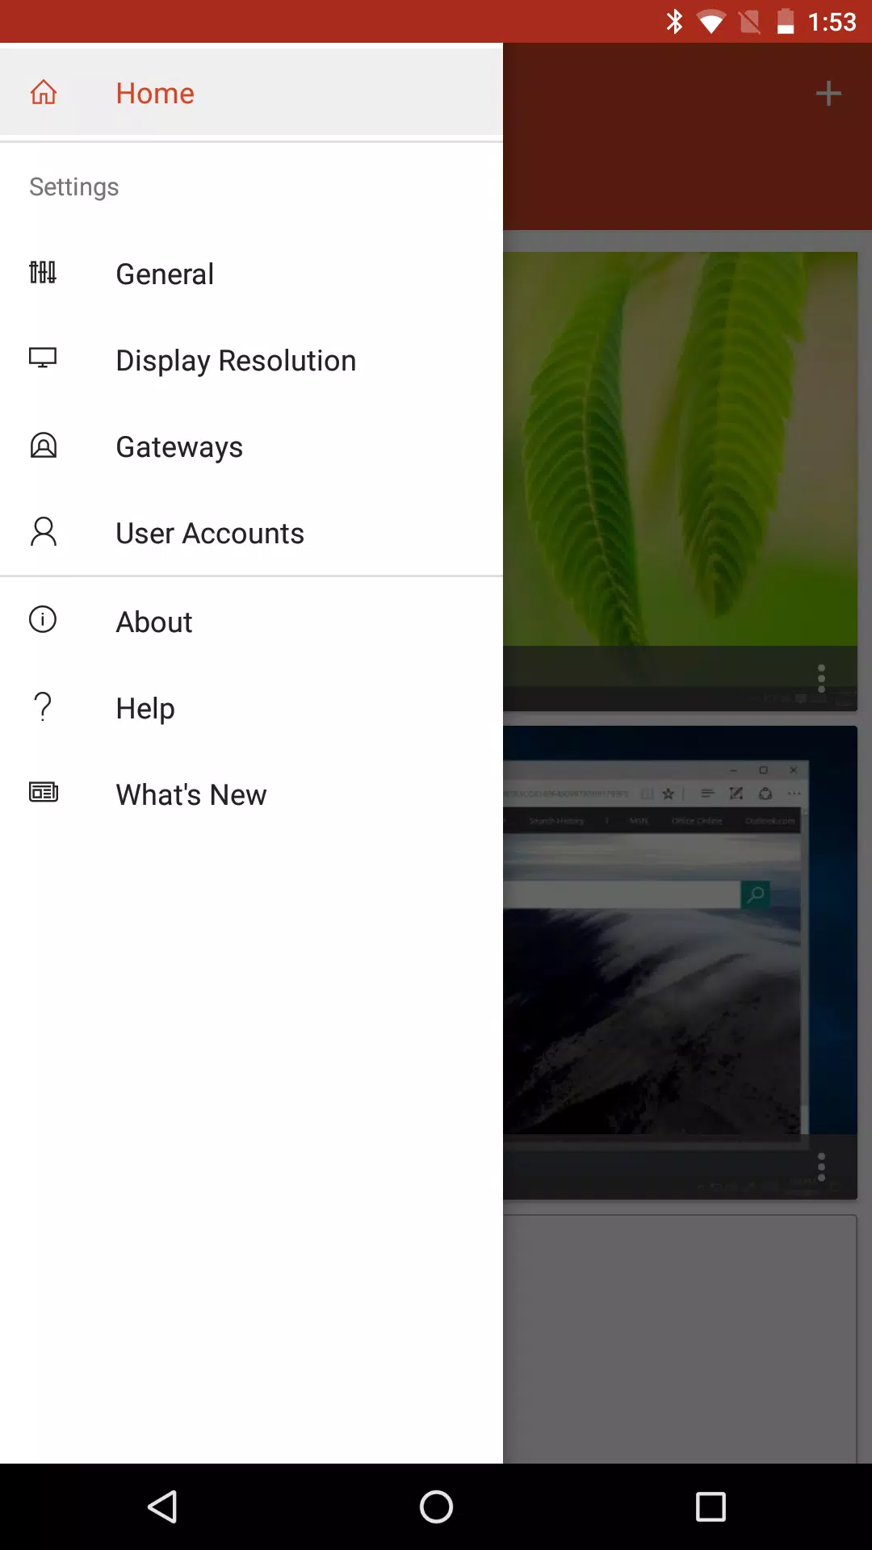Tap the Display Resolution monitor icon
The image size is (872, 1550).
point(43,358)
